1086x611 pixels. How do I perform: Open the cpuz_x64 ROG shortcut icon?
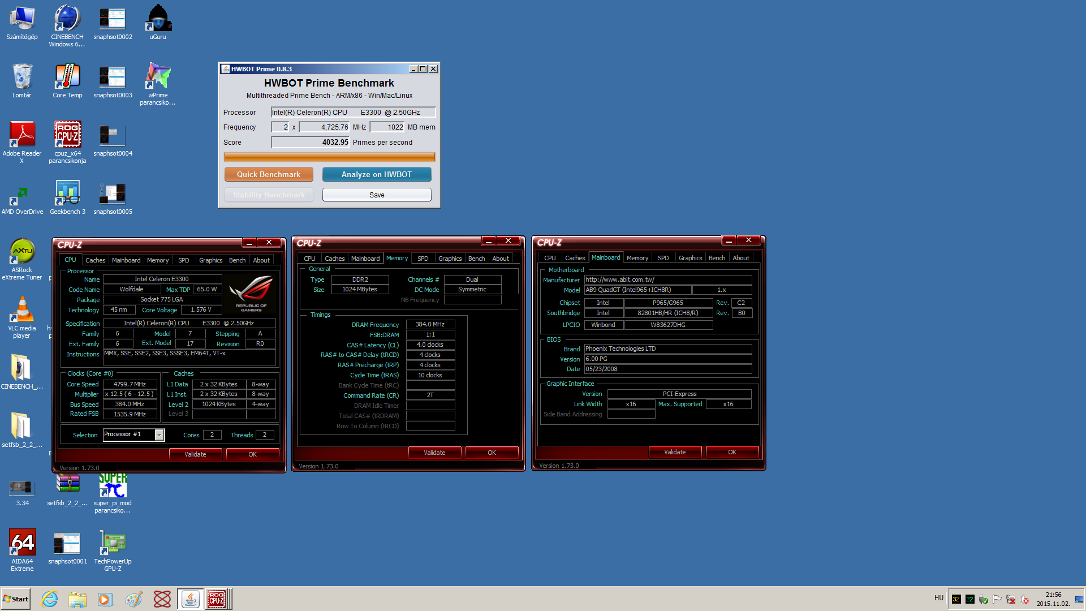pos(67,142)
